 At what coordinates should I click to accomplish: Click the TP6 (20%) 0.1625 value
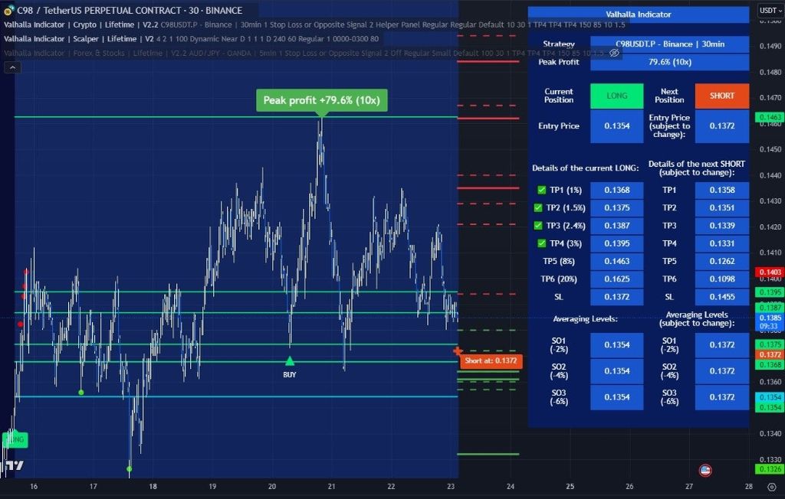(x=617, y=279)
